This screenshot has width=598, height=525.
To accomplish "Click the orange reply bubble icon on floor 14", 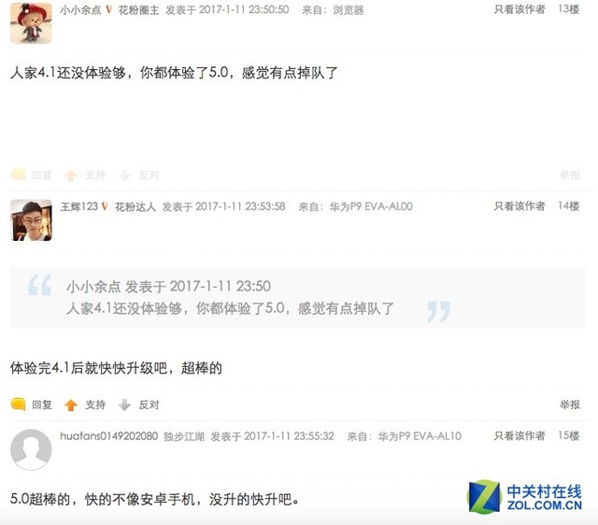I will (18, 404).
